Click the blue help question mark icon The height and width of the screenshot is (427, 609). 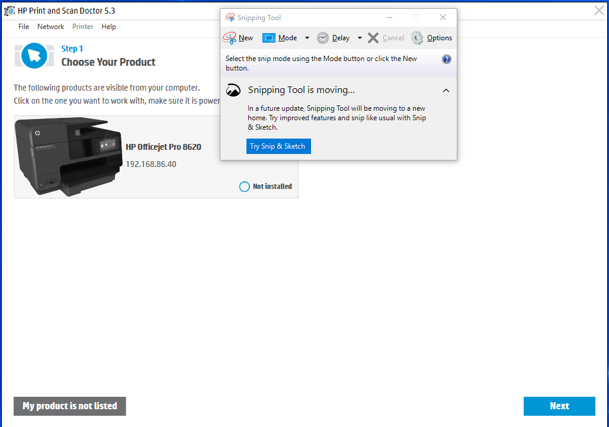pyautogui.click(x=447, y=59)
